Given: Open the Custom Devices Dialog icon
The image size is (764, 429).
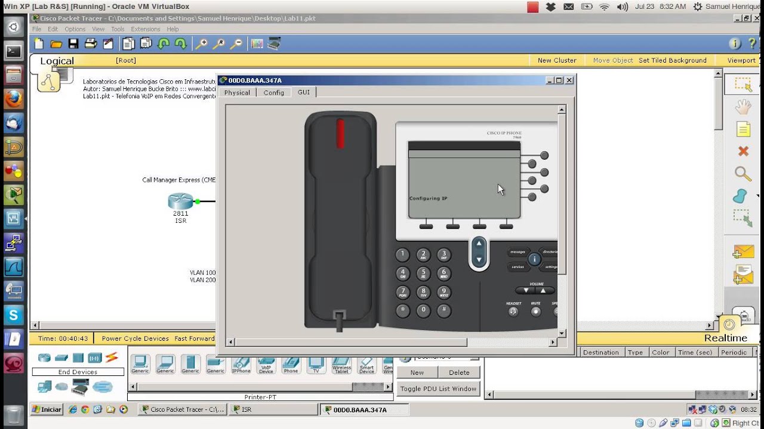Looking at the screenshot, I should [x=274, y=43].
